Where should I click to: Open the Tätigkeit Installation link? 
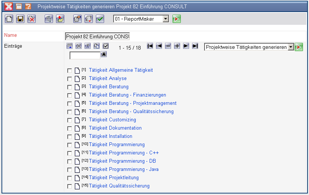(x=111, y=136)
